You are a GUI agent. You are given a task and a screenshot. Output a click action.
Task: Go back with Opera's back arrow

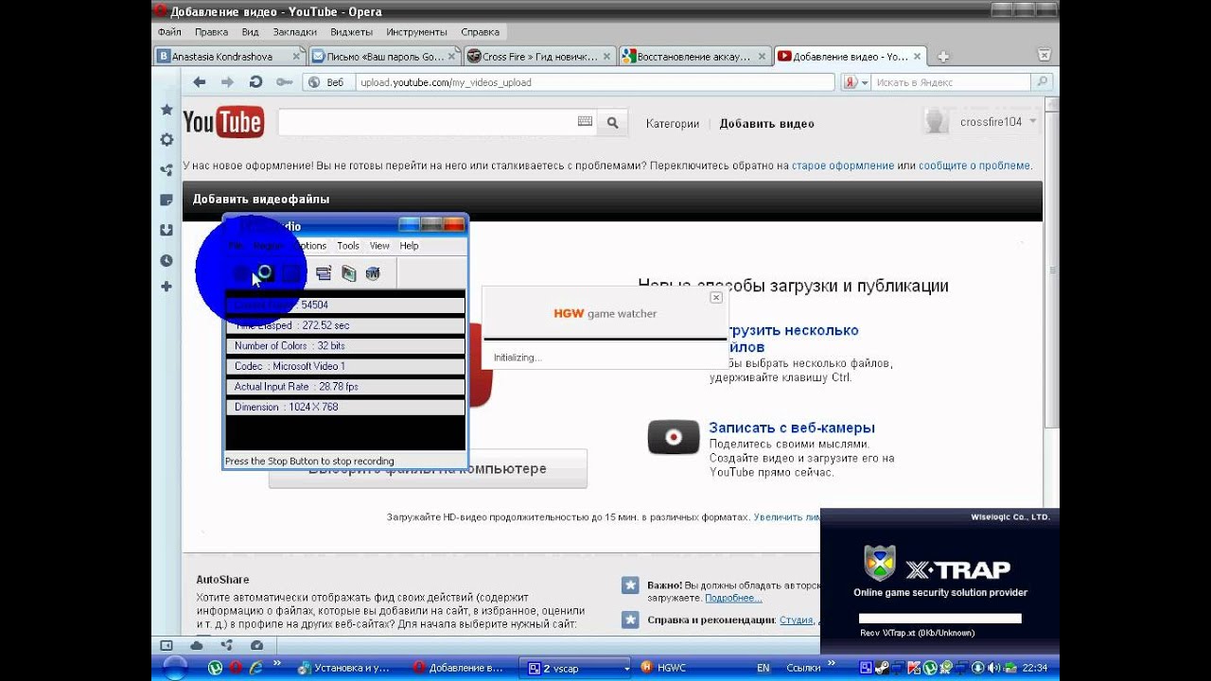tap(200, 82)
